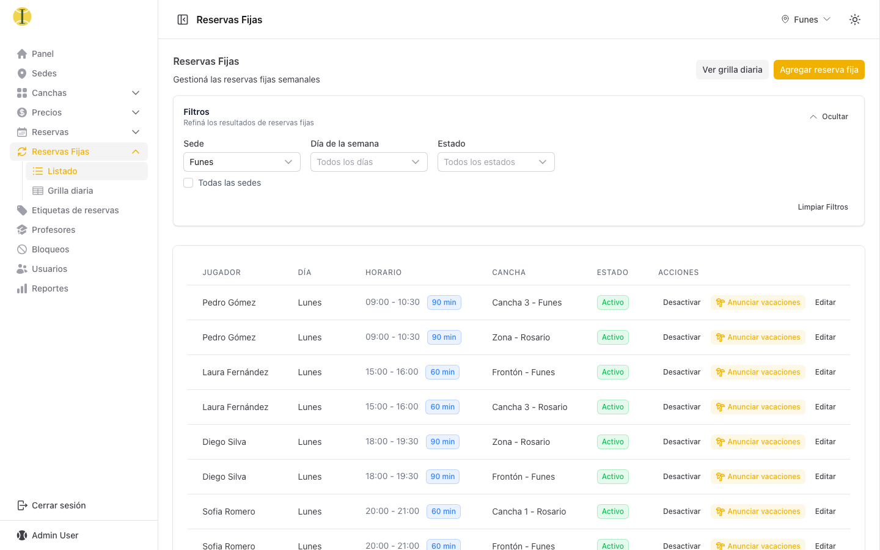Click the Reservas Fijas recurring icon
The height and width of the screenshot is (550, 880).
coord(22,152)
